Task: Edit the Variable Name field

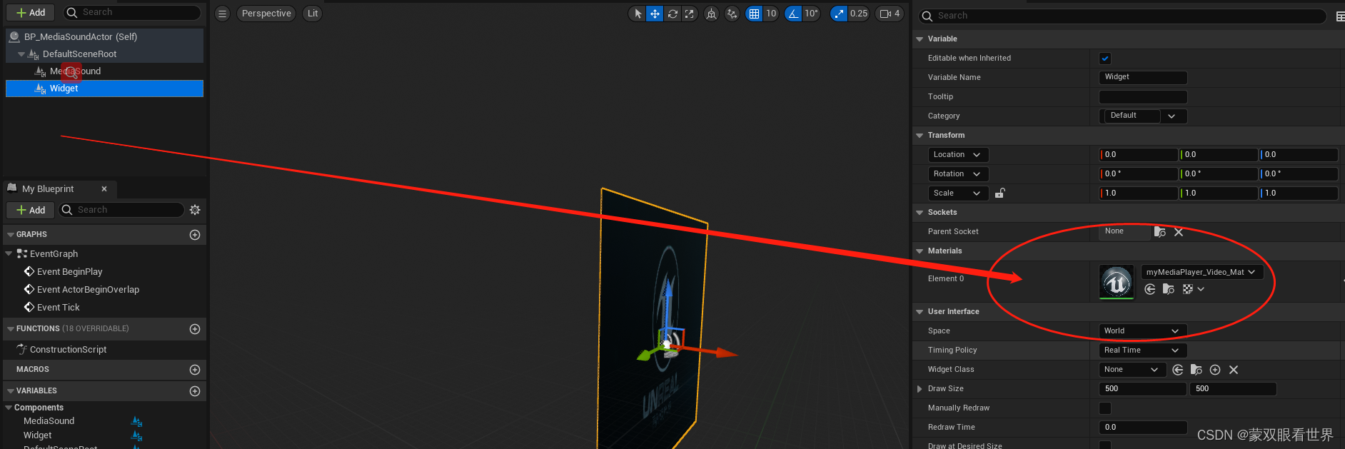Action: point(1143,77)
